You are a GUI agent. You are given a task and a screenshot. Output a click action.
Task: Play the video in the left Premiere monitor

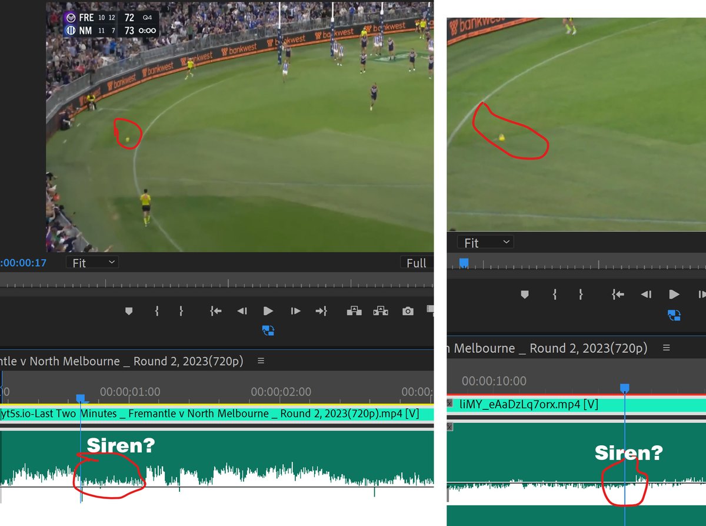(268, 311)
